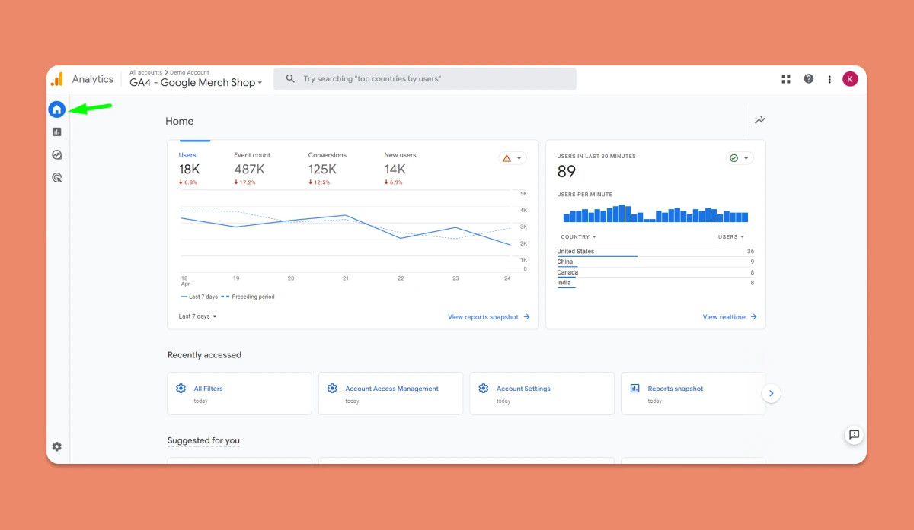This screenshot has width=914, height=530.
Task: Open the data quality warning dropdown
Action: (513, 158)
